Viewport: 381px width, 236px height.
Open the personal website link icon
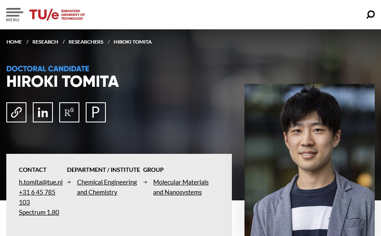click(x=16, y=112)
